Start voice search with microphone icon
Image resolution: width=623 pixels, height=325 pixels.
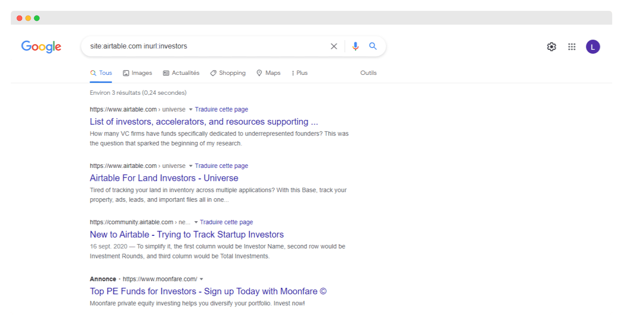pyautogui.click(x=356, y=46)
